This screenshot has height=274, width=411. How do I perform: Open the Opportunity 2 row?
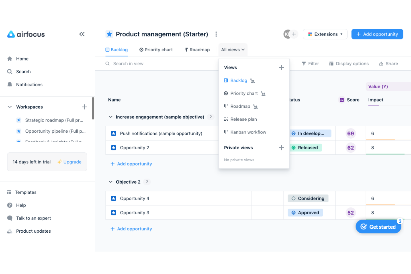[134, 148]
